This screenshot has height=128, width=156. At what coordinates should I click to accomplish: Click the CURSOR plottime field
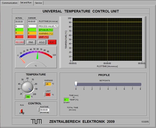coord(32,21)
